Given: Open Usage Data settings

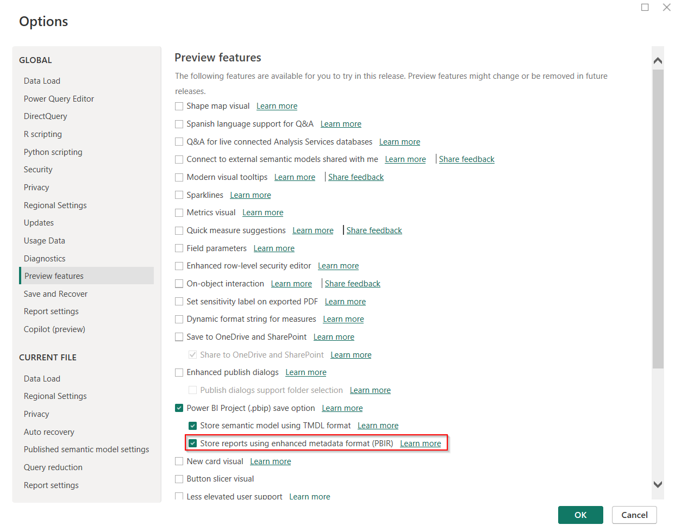Looking at the screenshot, I should click(44, 241).
